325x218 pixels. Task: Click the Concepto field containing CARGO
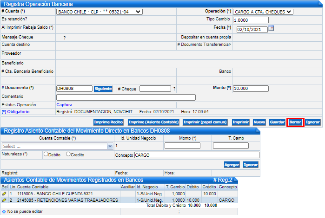click(x=196, y=155)
